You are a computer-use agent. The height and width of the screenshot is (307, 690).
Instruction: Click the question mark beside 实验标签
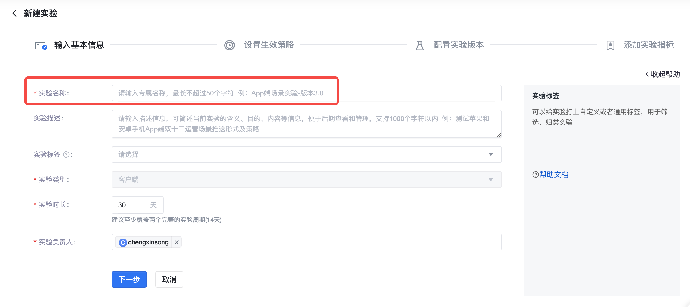tap(66, 155)
